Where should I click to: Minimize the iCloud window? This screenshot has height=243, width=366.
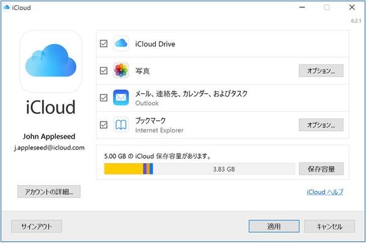click(302, 7)
